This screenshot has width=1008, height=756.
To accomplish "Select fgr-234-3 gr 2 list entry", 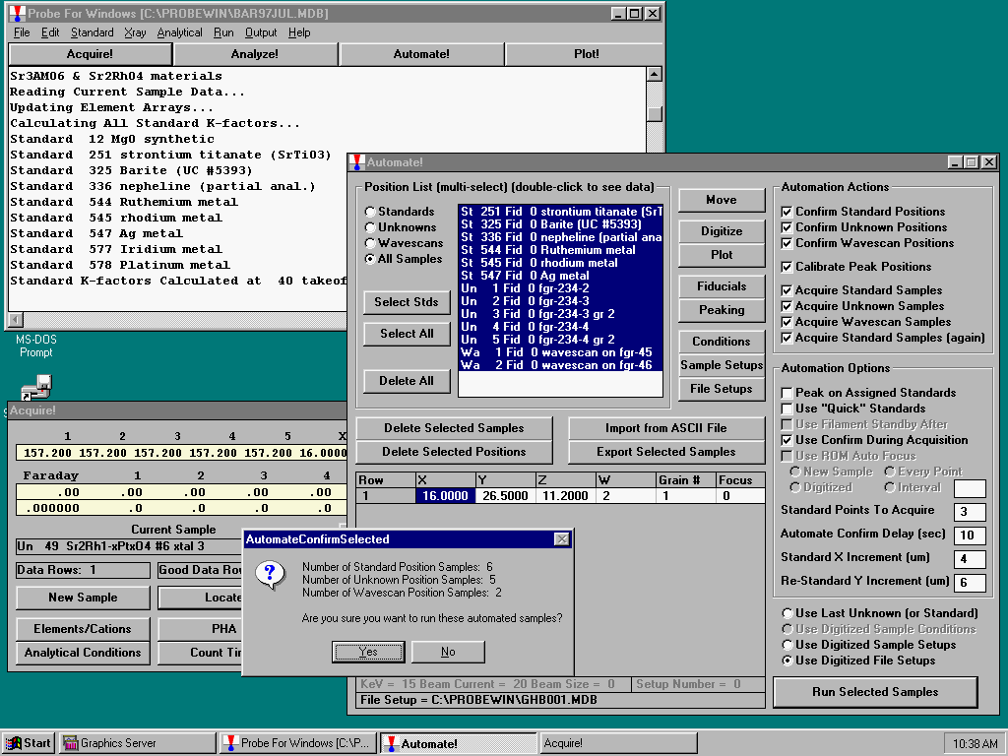I will click(560, 314).
